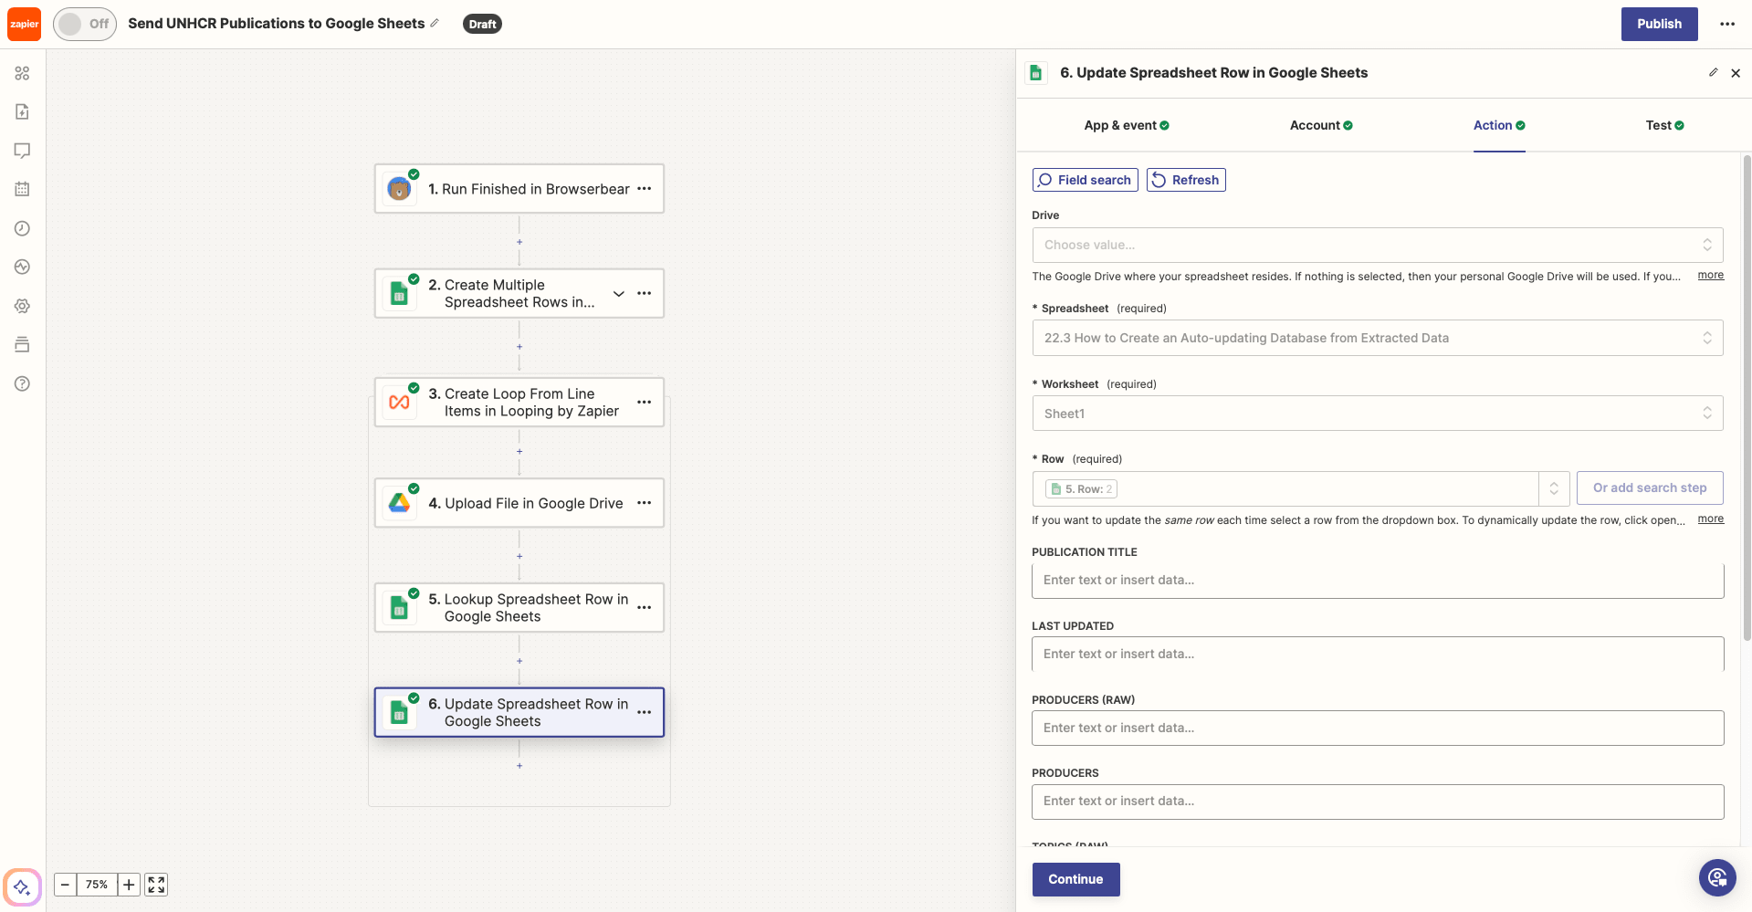This screenshot has width=1752, height=912.
Task: Click the Draft status badge
Action: 482,24
